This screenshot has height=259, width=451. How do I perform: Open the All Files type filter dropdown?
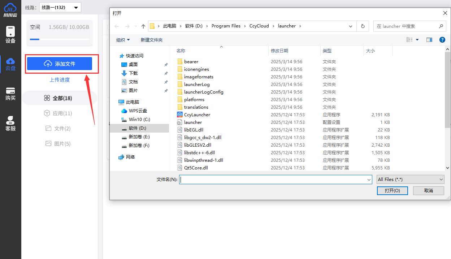[410, 180]
